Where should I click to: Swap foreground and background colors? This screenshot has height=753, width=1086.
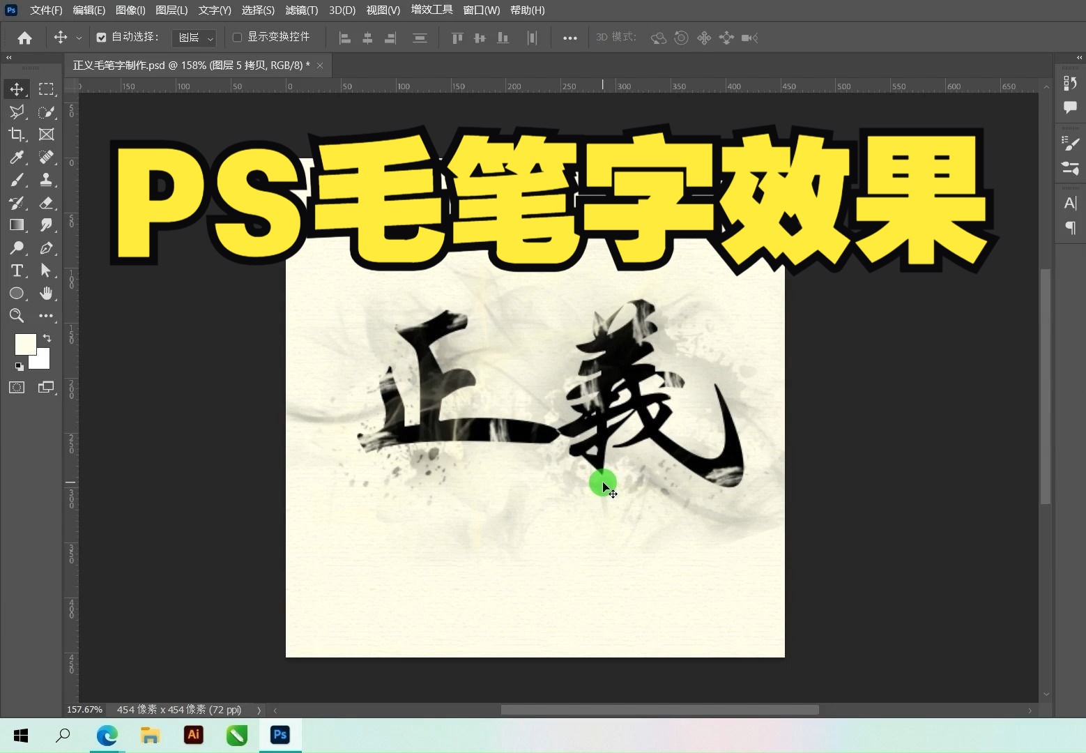[x=47, y=338]
